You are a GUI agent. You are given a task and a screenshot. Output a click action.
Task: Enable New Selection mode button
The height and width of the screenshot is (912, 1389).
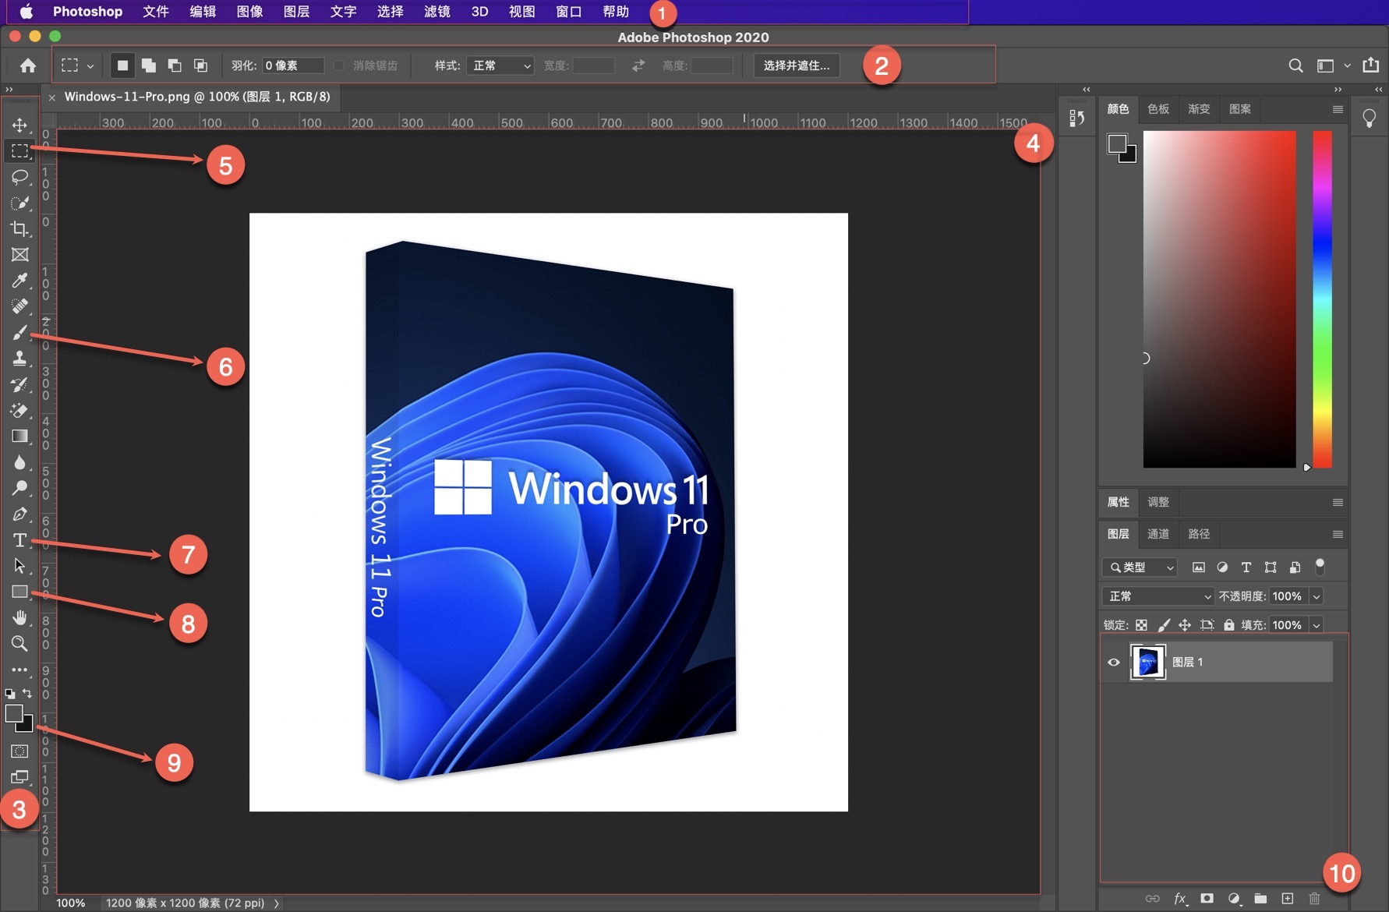pos(122,65)
